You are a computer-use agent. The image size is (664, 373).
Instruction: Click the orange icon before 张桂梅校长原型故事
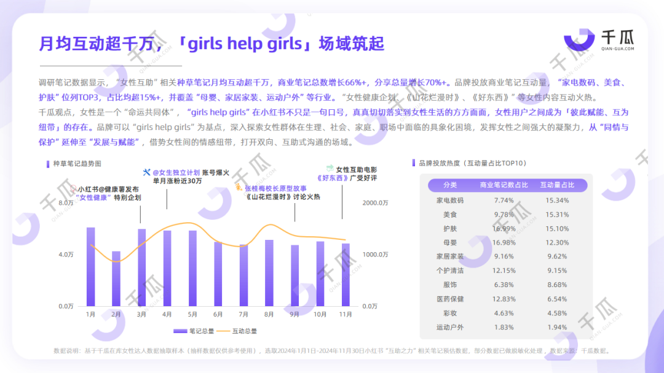pyautogui.click(x=239, y=187)
